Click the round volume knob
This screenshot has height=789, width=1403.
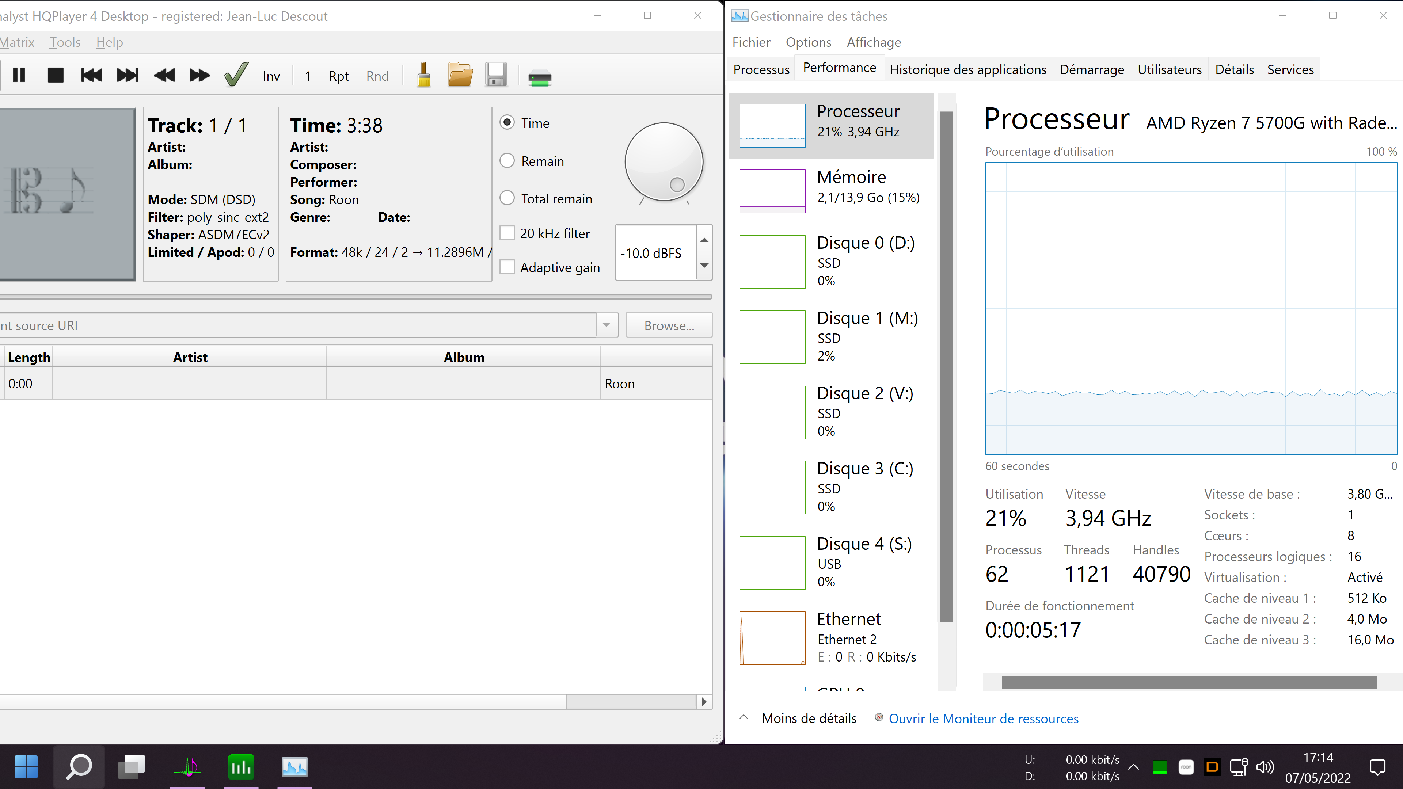(664, 162)
